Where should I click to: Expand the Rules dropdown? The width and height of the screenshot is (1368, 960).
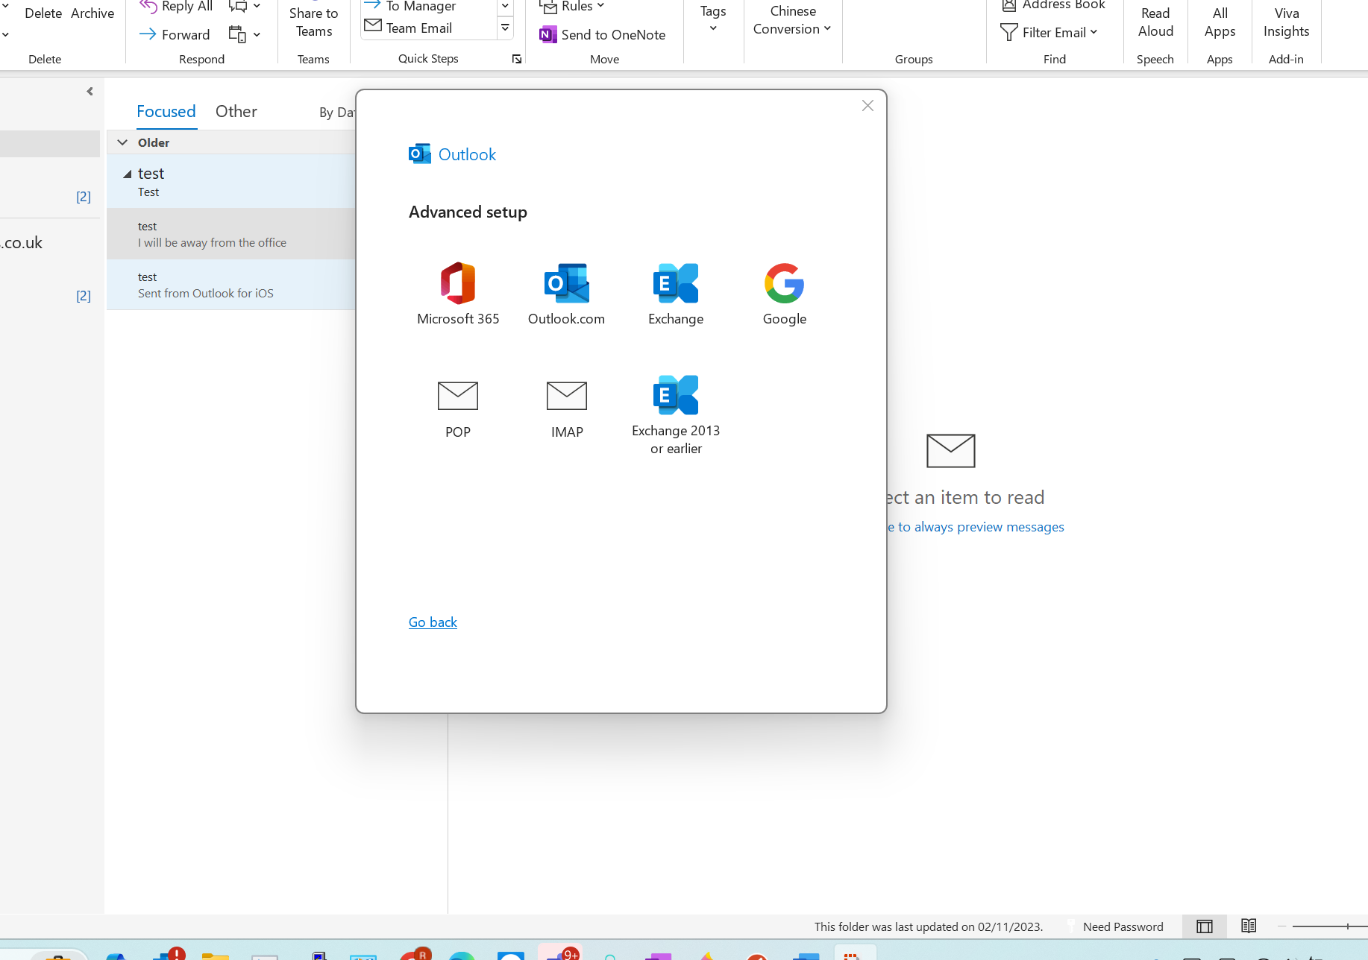(601, 7)
